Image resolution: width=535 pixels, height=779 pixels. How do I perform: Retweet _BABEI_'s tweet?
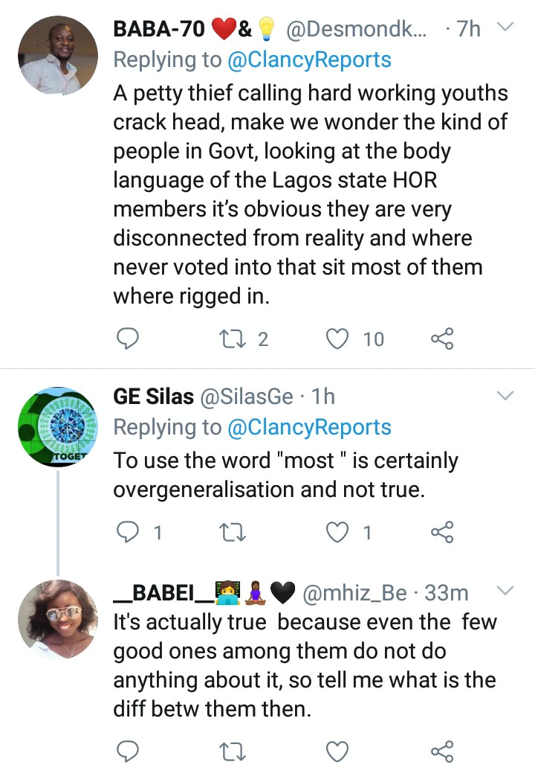(234, 751)
